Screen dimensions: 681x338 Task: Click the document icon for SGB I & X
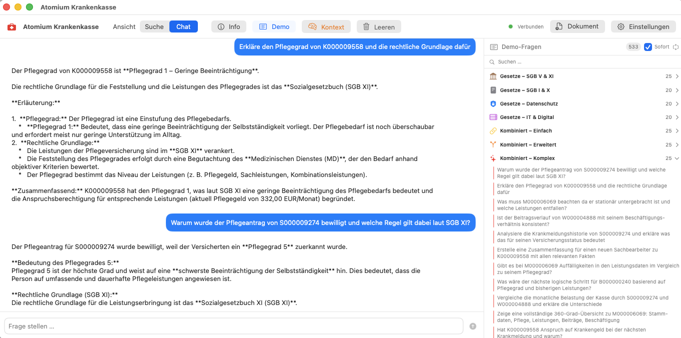coord(493,90)
